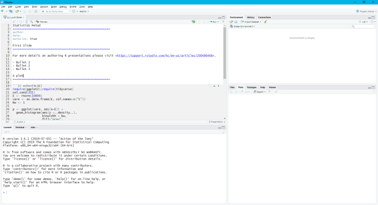This screenshot has width=378, height=205.
Task: Clear workspace objects with the broom icon
Action: 266,22
